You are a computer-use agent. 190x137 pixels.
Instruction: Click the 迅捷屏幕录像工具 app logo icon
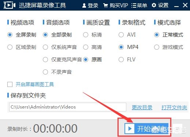(10, 5)
